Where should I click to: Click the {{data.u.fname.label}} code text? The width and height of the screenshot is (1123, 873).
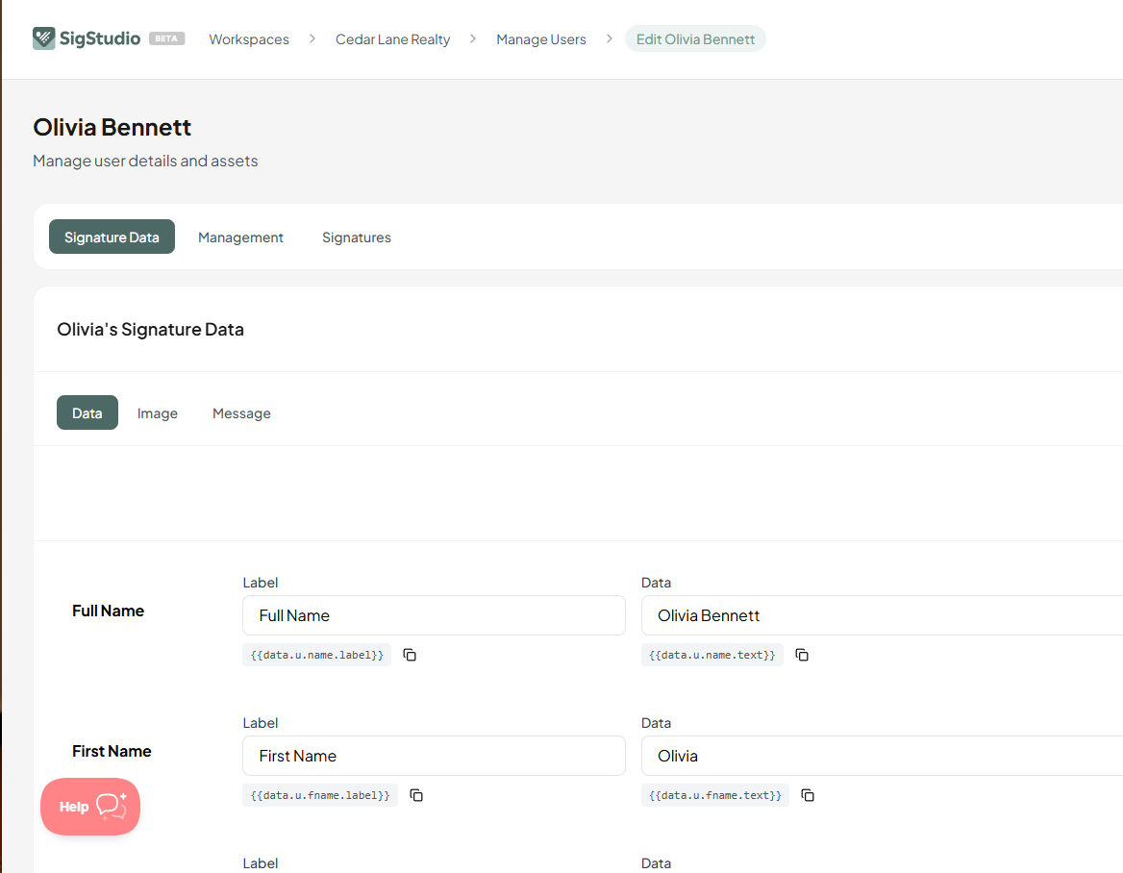coord(320,795)
